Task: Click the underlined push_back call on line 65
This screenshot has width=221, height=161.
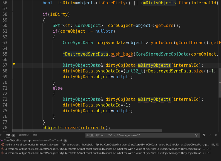Action: 122,54
